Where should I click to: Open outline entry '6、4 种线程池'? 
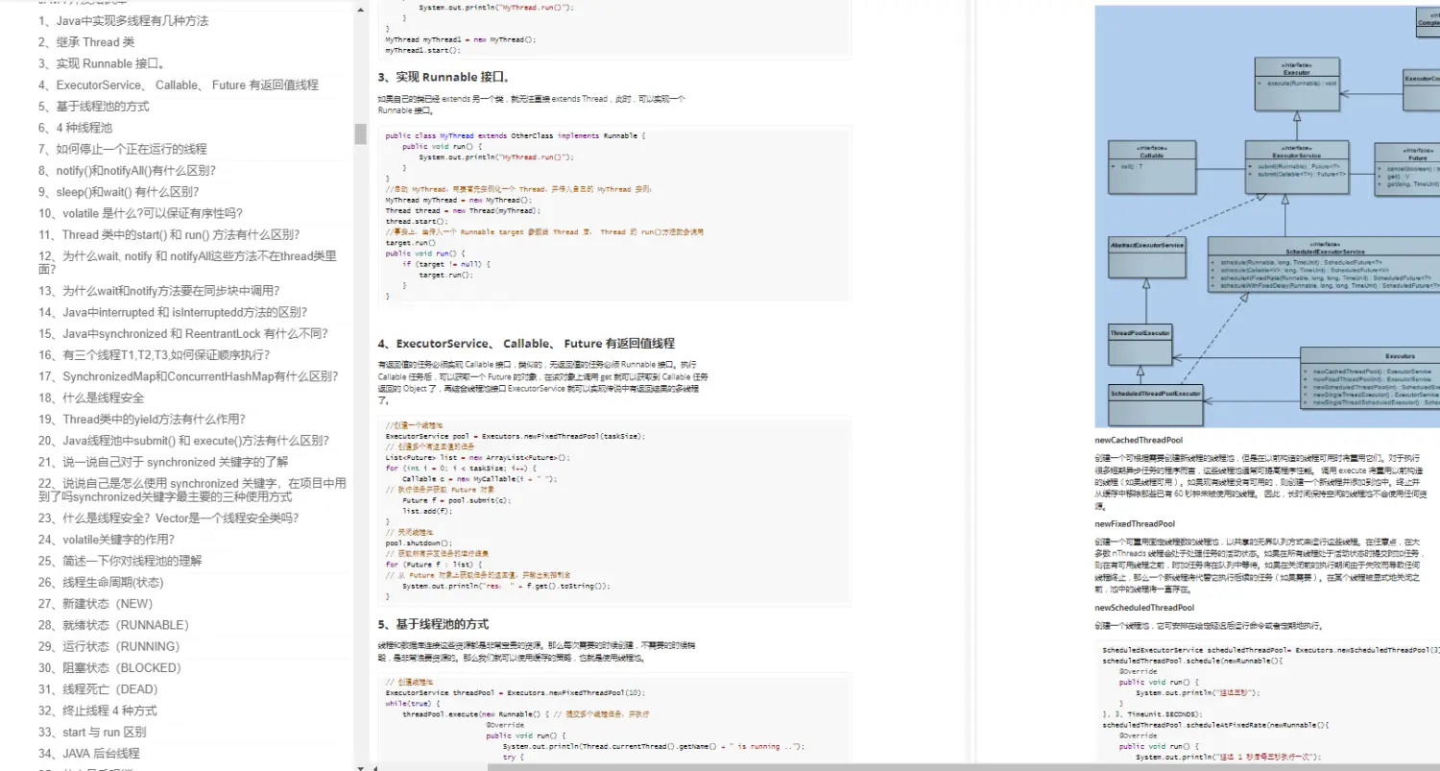76,128
